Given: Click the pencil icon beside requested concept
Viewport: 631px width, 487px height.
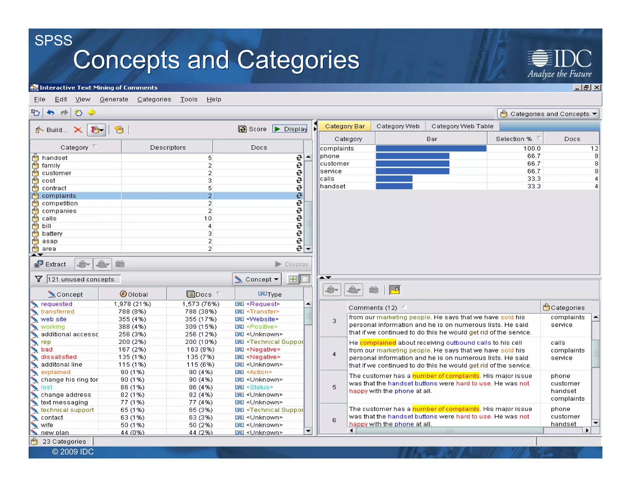Looking at the screenshot, I should (x=35, y=304).
